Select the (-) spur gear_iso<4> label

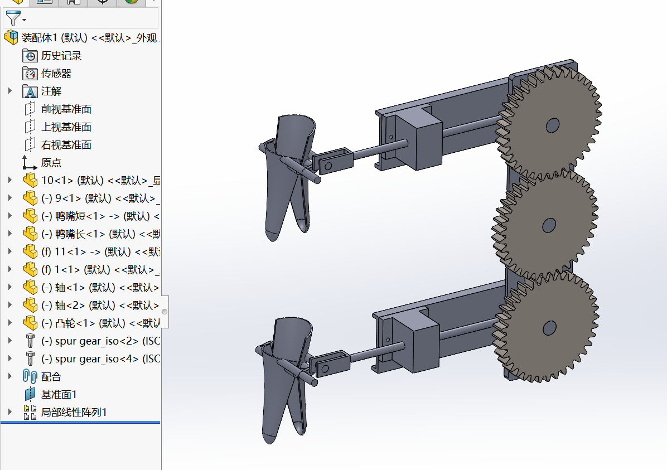pos(100,359)
